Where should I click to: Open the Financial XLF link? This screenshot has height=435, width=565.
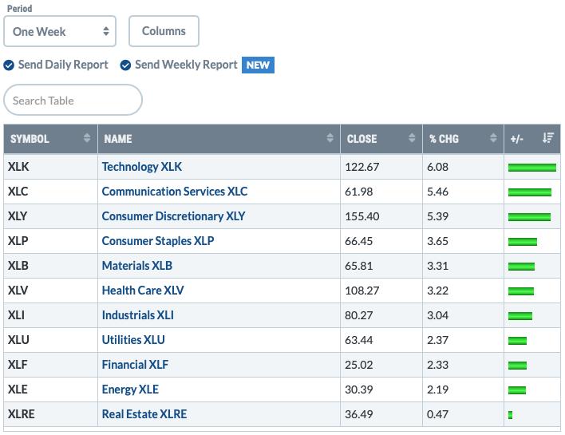click(135, 365)
